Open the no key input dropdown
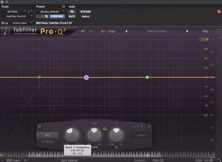Viewport: 222px width, 162px height. [21, 23]
